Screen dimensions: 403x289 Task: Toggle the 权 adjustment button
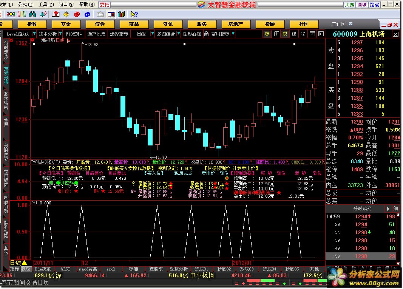[x=285, y=34]
